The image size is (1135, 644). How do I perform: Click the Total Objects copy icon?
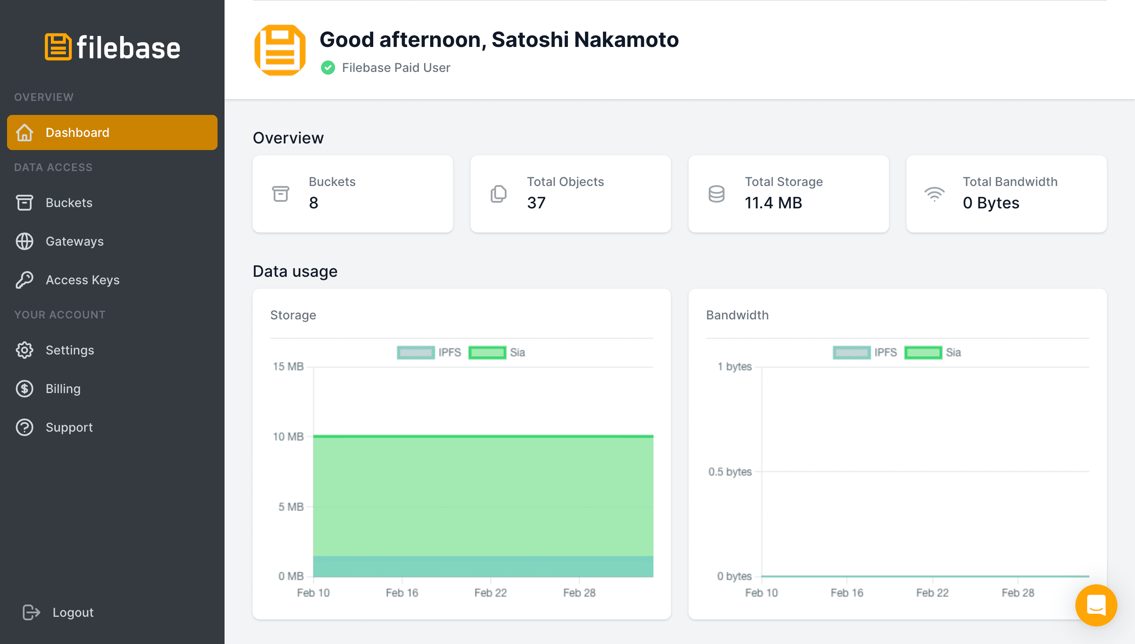[x=498, y=194]
